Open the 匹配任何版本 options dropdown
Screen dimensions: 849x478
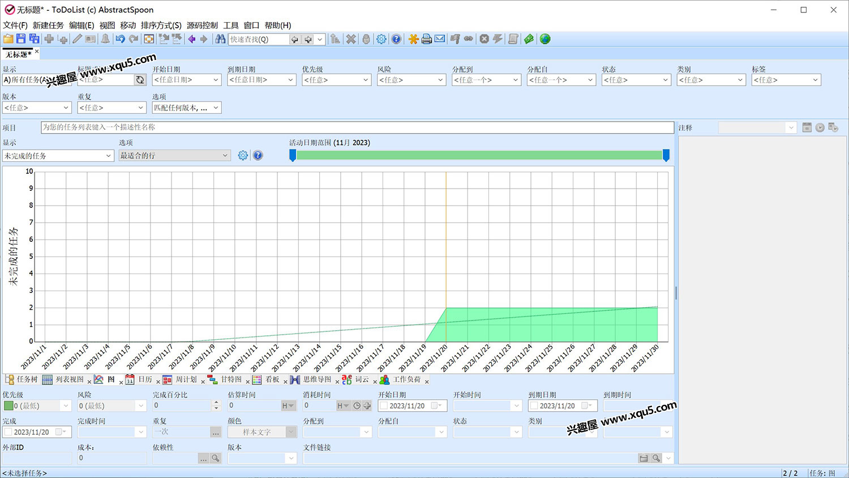(x=216, y=108)
